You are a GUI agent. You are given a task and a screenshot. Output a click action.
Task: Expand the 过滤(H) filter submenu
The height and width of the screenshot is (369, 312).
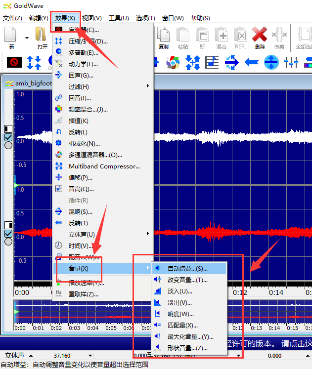103,86
